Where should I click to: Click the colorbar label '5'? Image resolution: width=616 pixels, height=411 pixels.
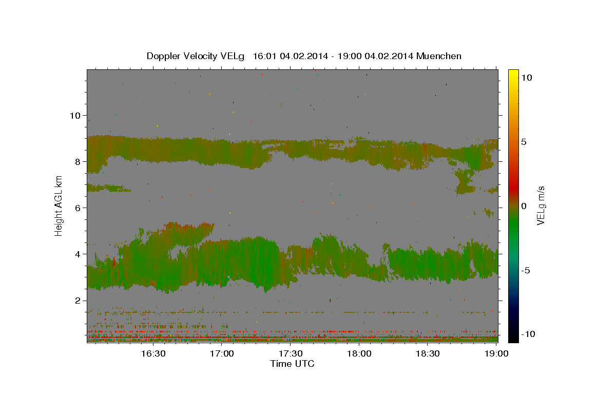pos(524,142)
